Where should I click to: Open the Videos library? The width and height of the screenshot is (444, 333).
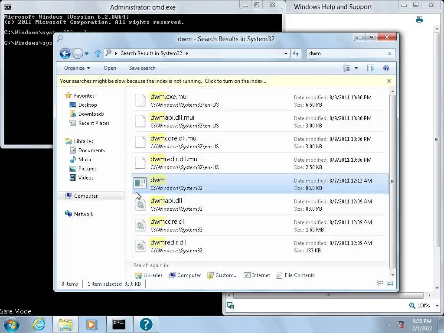(86, 177)
